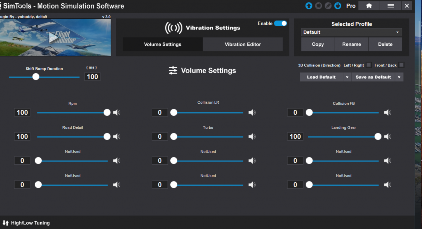This screenshot has width=422, height=229.
Task: Click the Turbo speaker icon
Action: [252, 137]
